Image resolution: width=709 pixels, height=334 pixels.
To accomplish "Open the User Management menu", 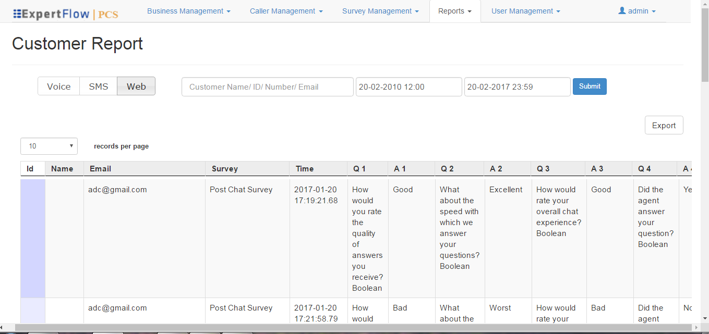I will (x=525, y=10).
